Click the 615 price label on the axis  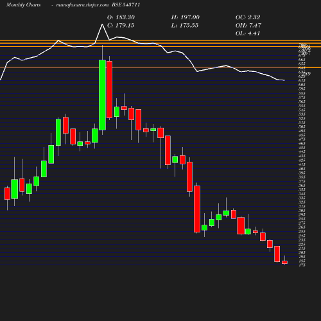click(x=302, y=80)
